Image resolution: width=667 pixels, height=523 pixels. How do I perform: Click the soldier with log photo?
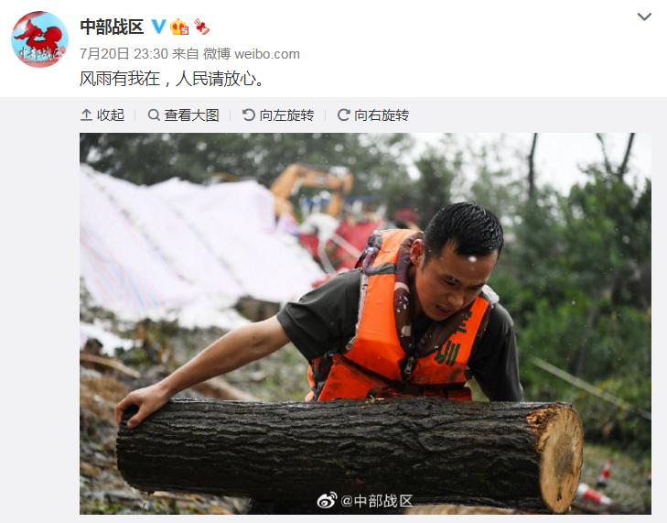(x=365, y=323)
